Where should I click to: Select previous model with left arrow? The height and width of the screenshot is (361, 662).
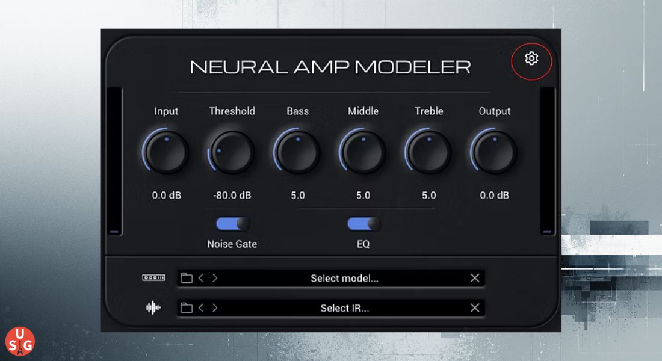click(x=201, y=278)
